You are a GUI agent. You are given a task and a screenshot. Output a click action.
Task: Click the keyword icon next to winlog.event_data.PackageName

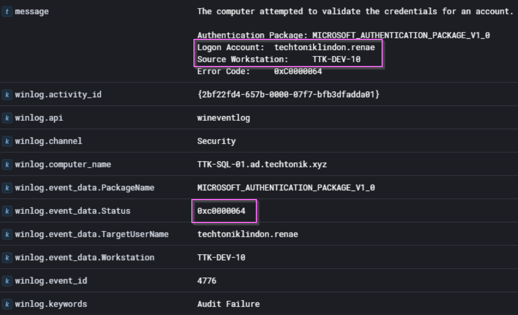click(7, 188)
